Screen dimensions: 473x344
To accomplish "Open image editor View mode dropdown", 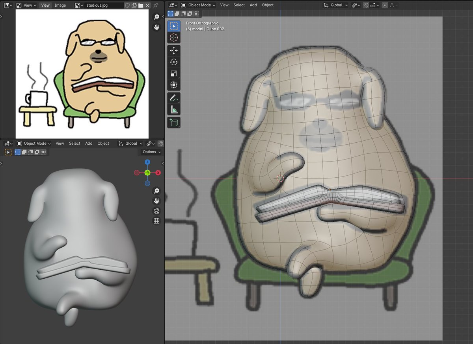I will (x=26, y=6).
